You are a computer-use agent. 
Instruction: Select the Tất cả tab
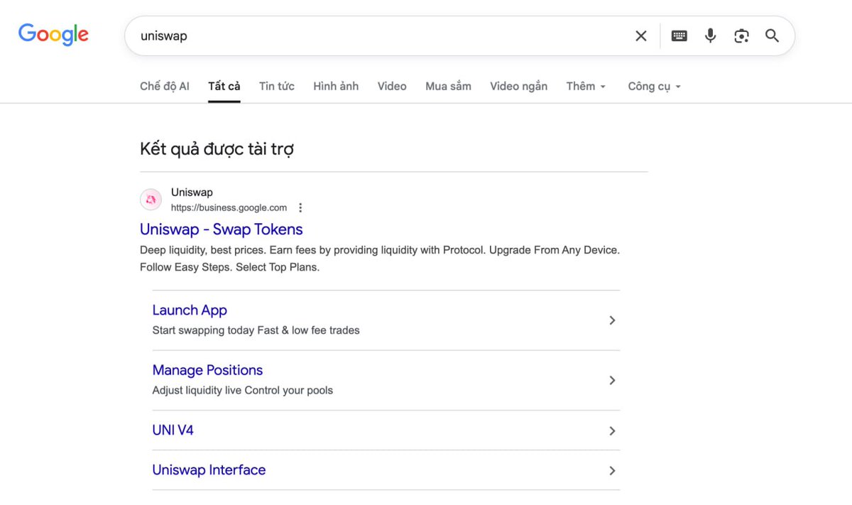224,86
